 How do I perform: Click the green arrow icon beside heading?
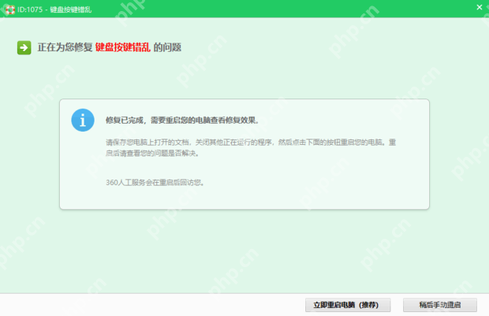(24, 48)
